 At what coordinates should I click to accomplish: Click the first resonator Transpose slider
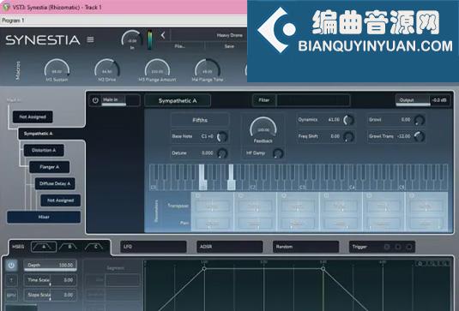point(212,206)
